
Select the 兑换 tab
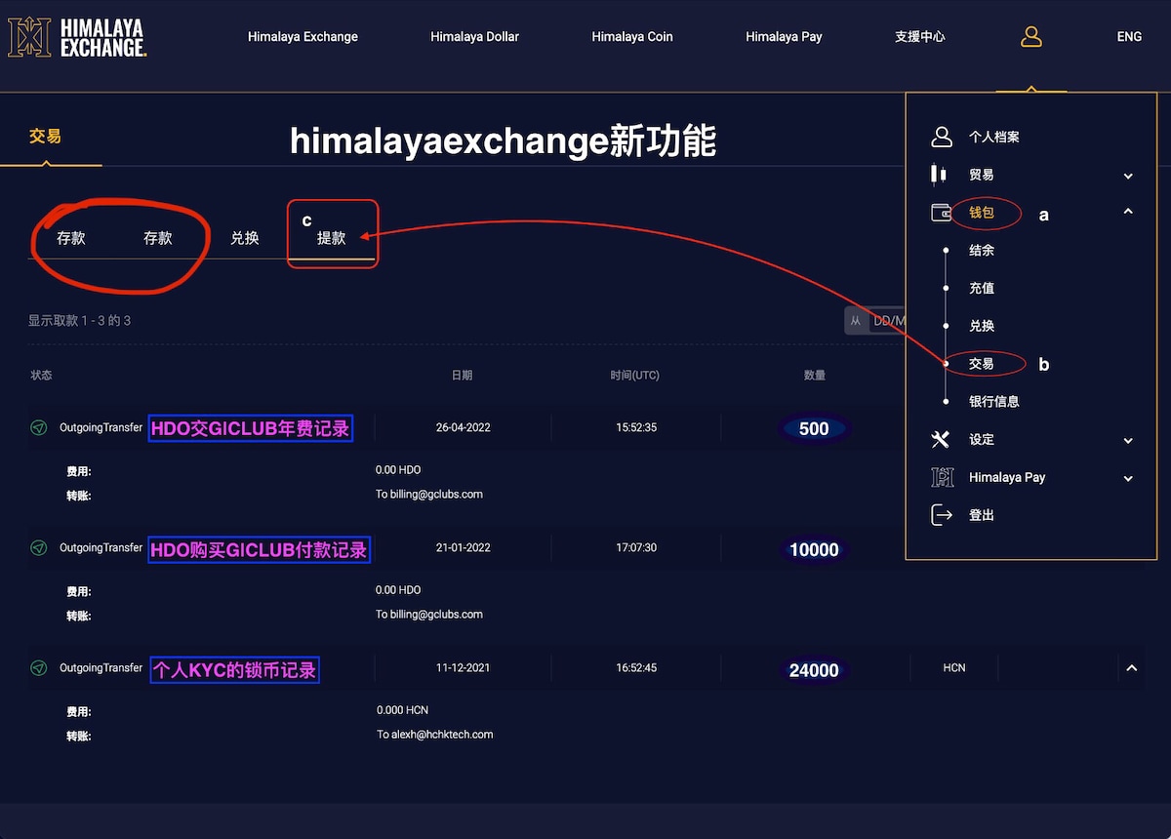coord(245,238)
